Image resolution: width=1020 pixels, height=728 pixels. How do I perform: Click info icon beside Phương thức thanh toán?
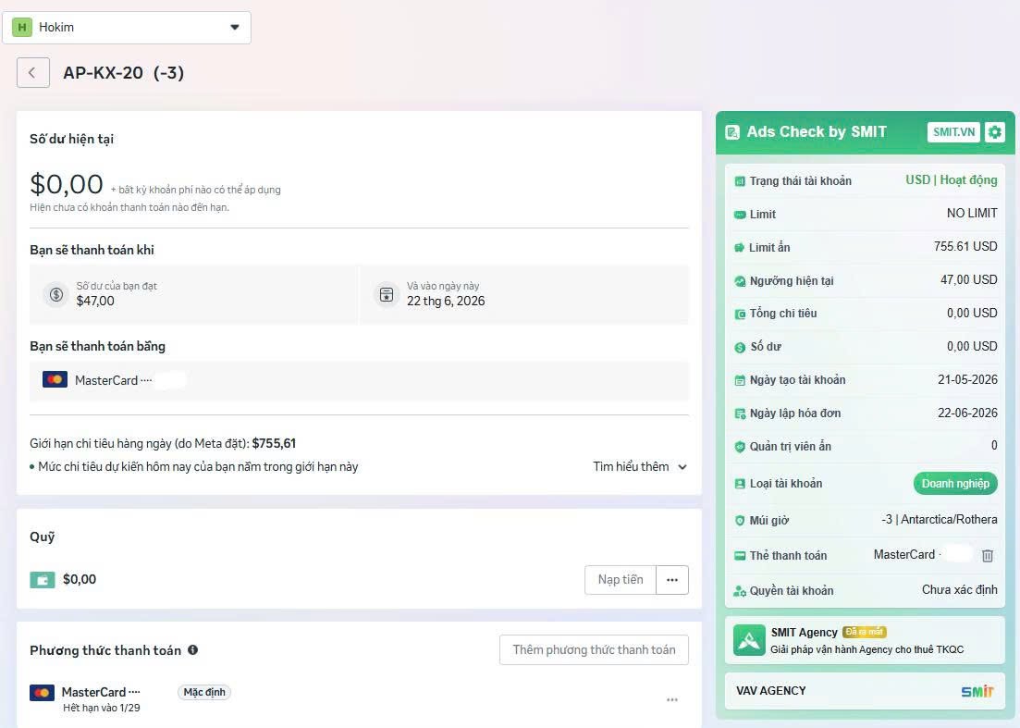tap(192, 649)
